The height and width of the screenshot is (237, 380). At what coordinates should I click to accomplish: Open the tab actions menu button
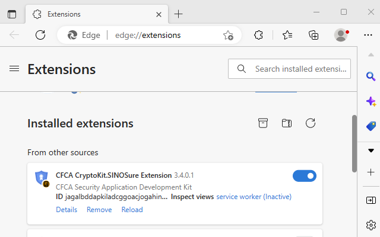coord(12,14)
